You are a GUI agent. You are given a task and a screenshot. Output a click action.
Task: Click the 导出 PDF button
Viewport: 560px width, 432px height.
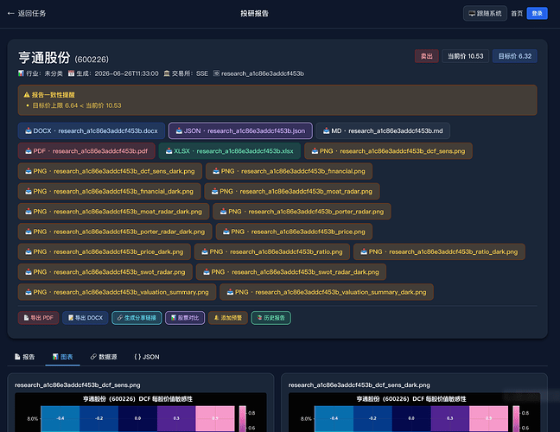click(38, 318)
